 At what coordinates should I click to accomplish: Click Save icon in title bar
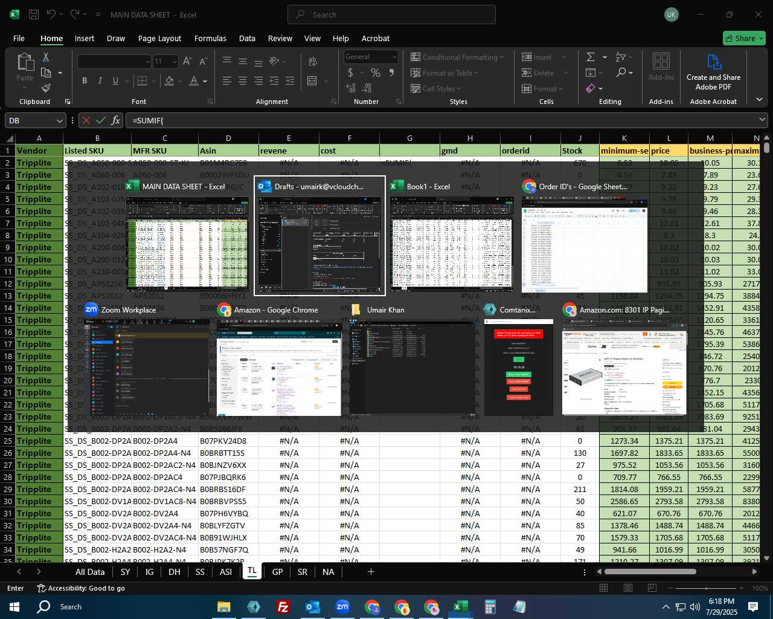(34, 15)
